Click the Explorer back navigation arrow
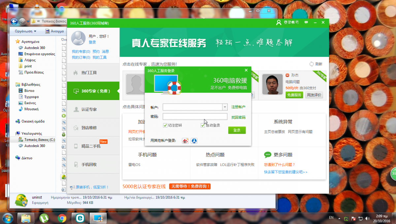 tap(14, 21)
